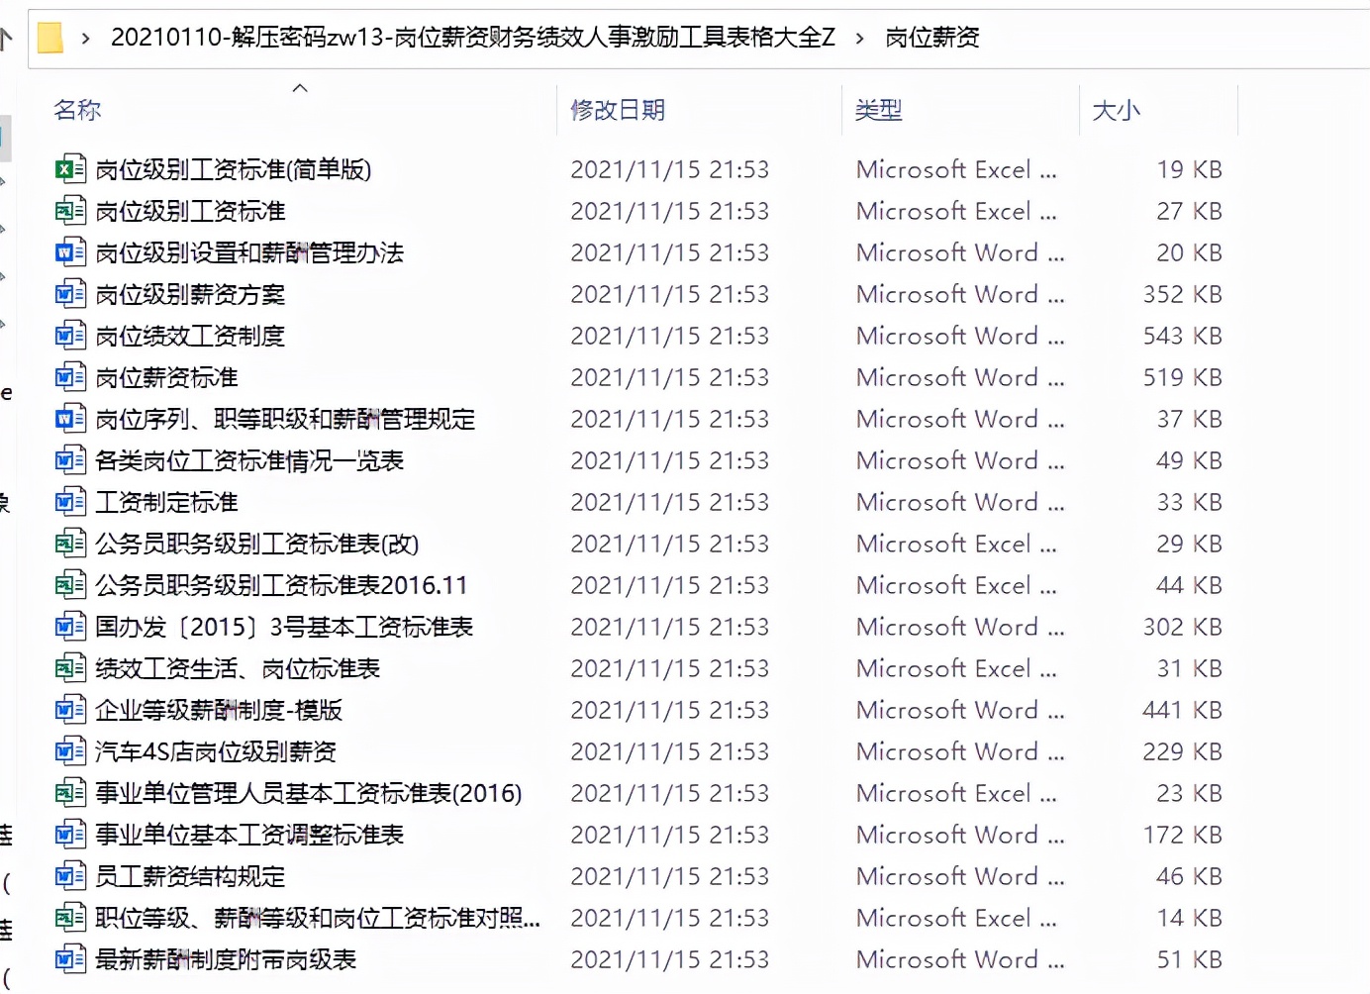Click Excel icon of 公务员职务级别工资标准表2016.11
1370x994 pixels.
pyautogui.click(x=70, y=585)
